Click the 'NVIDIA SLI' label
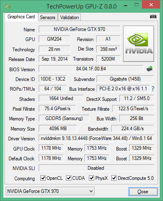This screenshot has height=201, width=163. pyautogui.click(x=24, y=168)
